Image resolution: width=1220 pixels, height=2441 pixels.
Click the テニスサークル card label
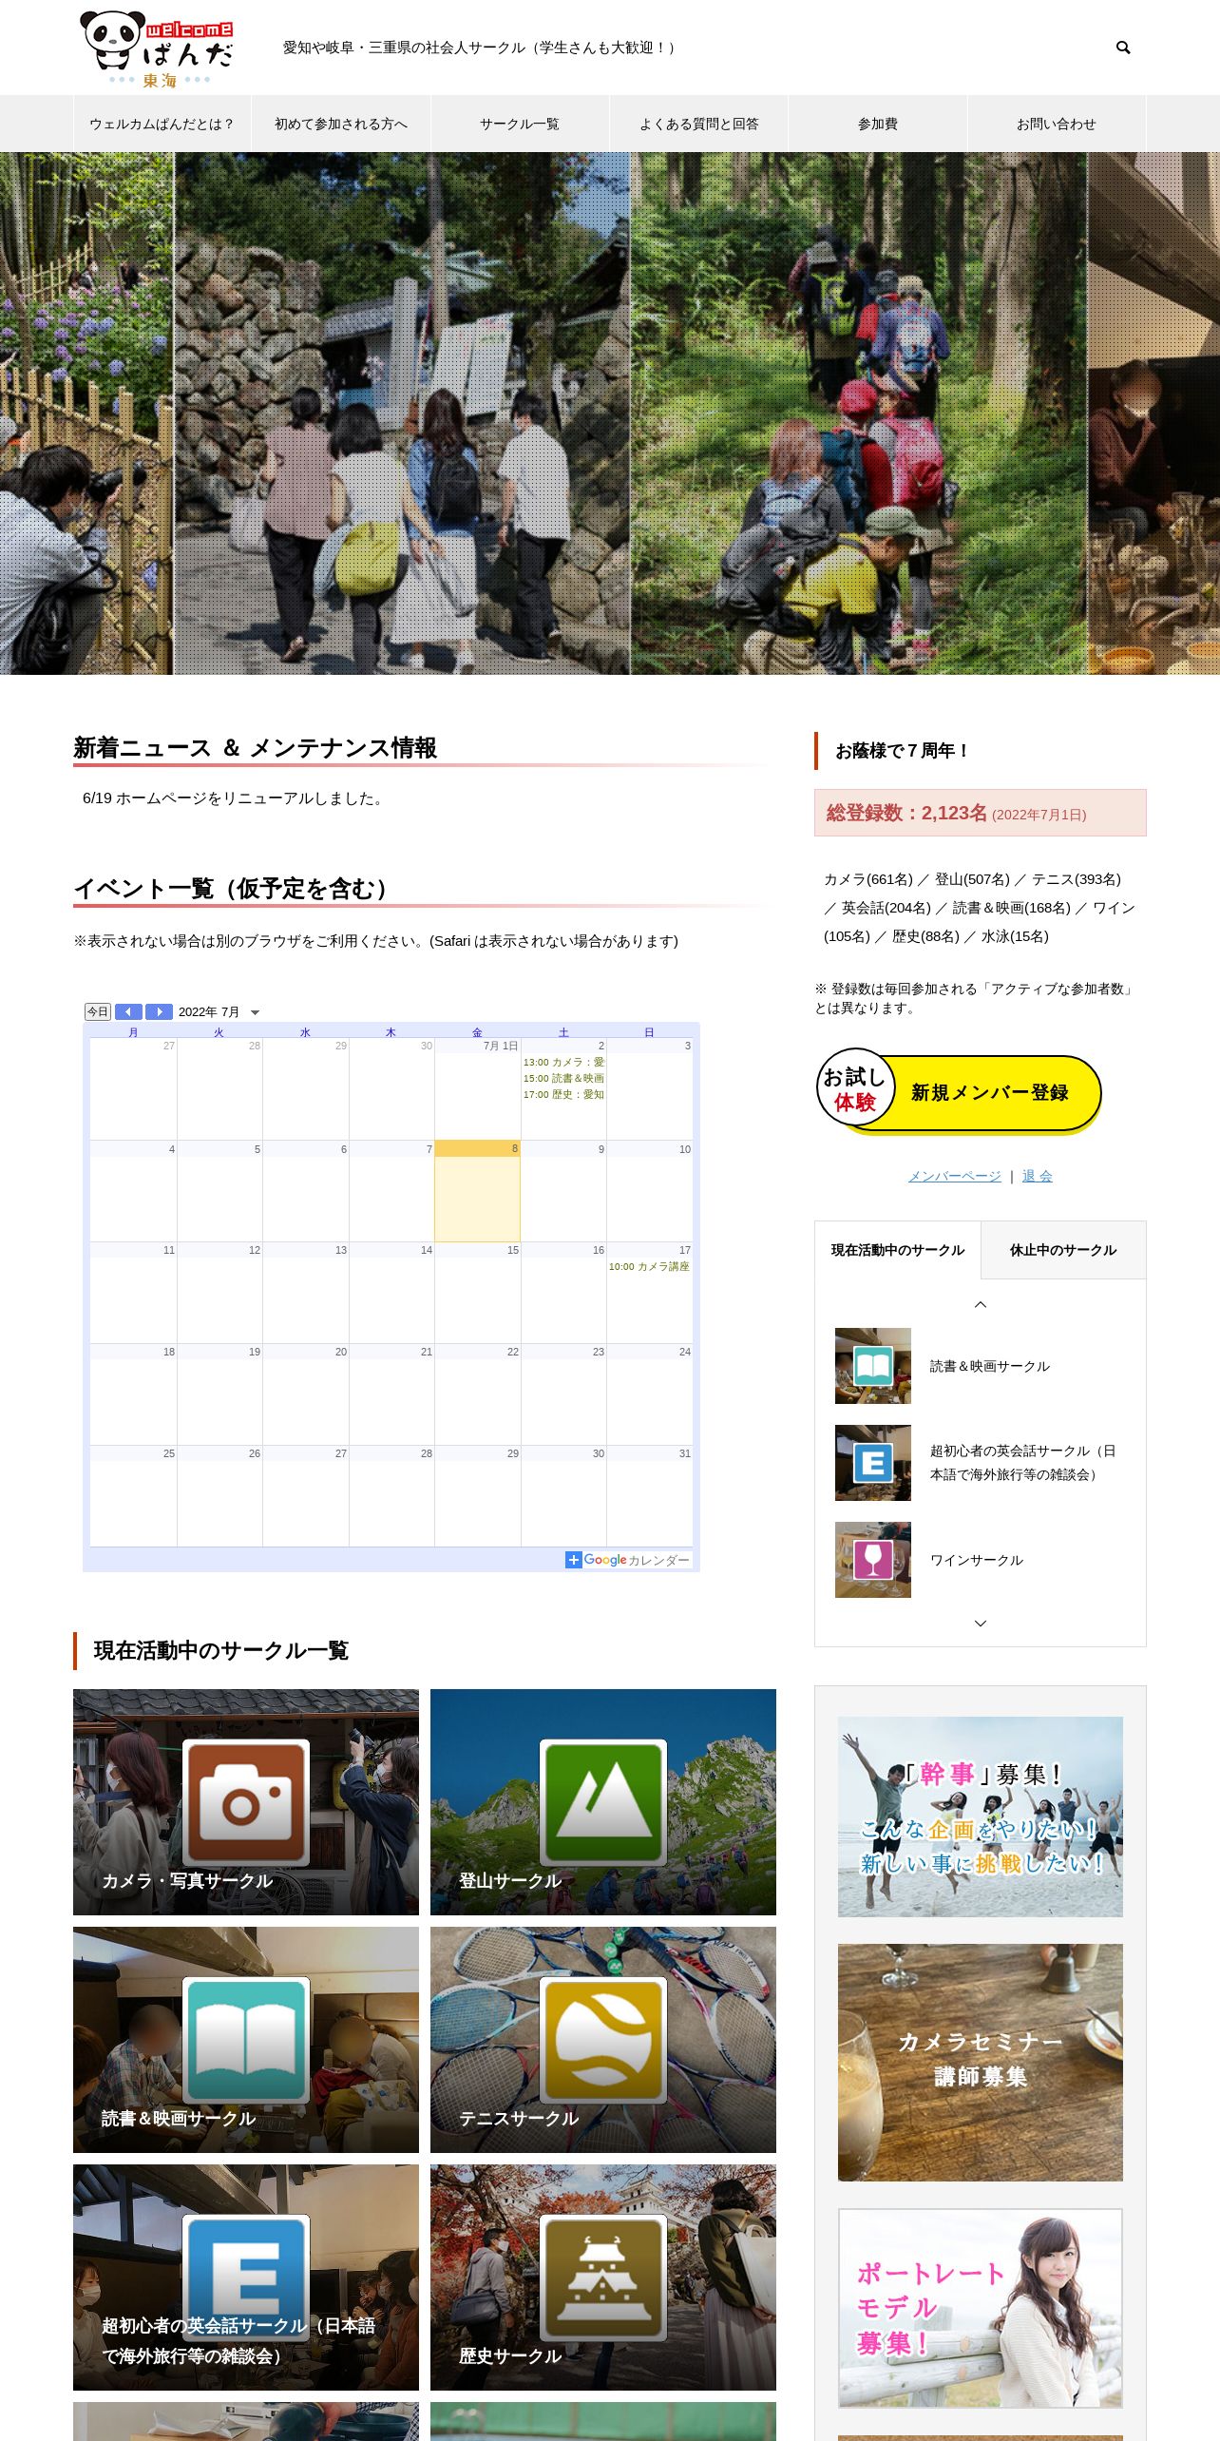(519, 2118)
